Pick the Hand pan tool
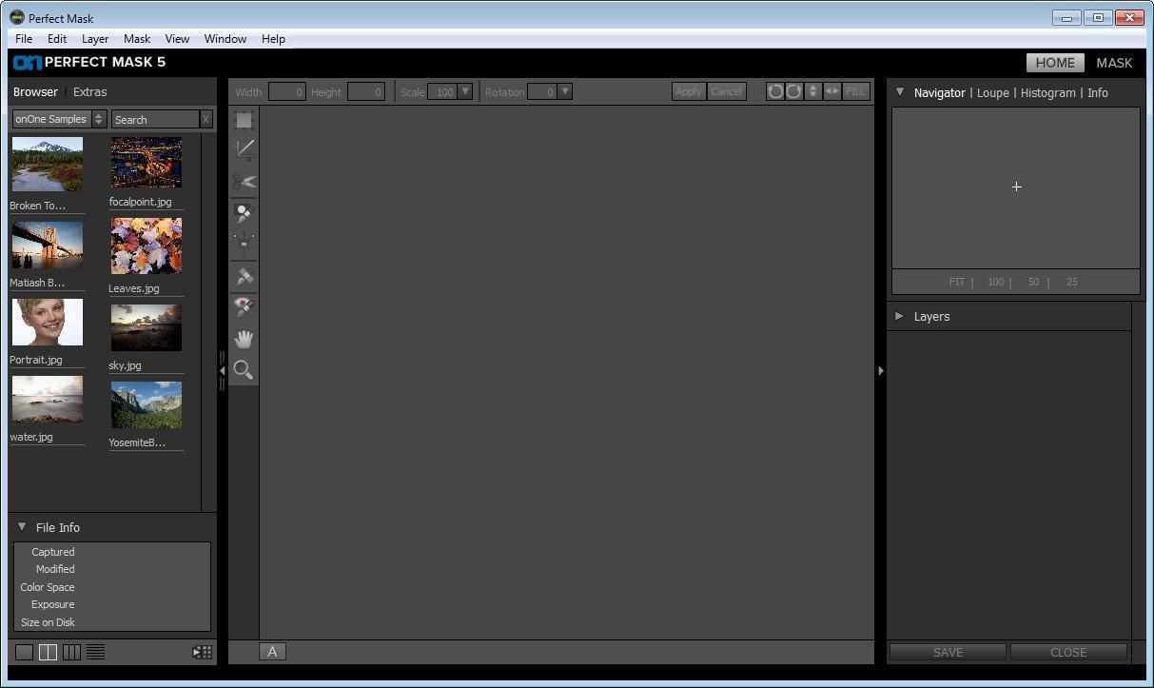Screen dimensions: 1154x688 [244, 339]
